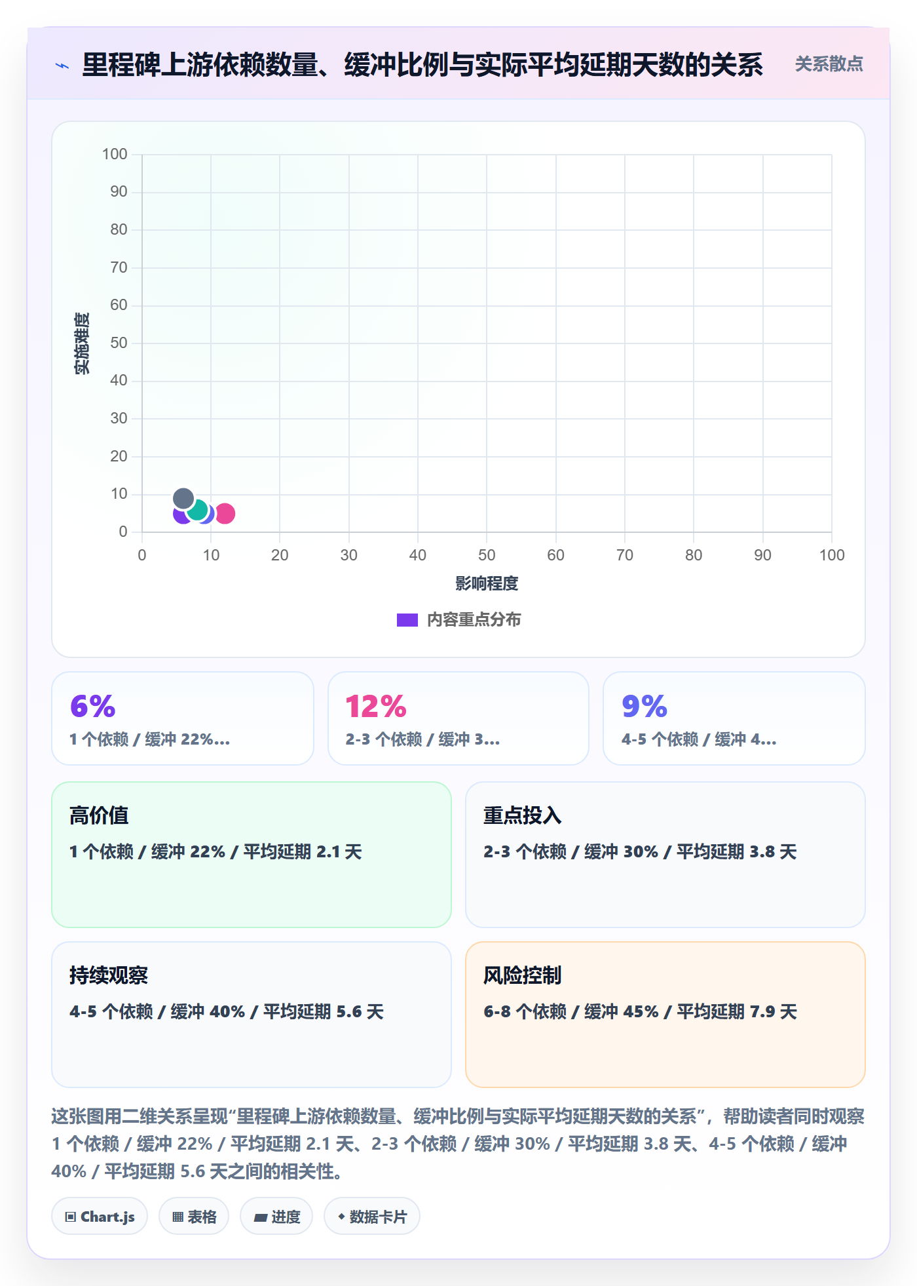Select the 风险控制 card heading
Screen dimensions: 917x1286
coord(523,975)
